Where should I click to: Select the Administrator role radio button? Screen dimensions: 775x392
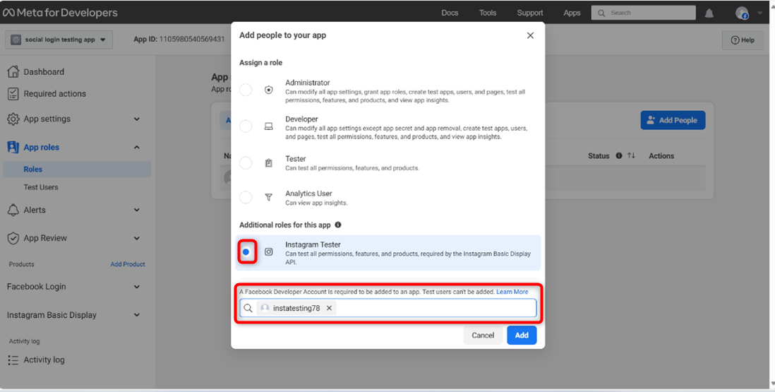pos(246,90)
